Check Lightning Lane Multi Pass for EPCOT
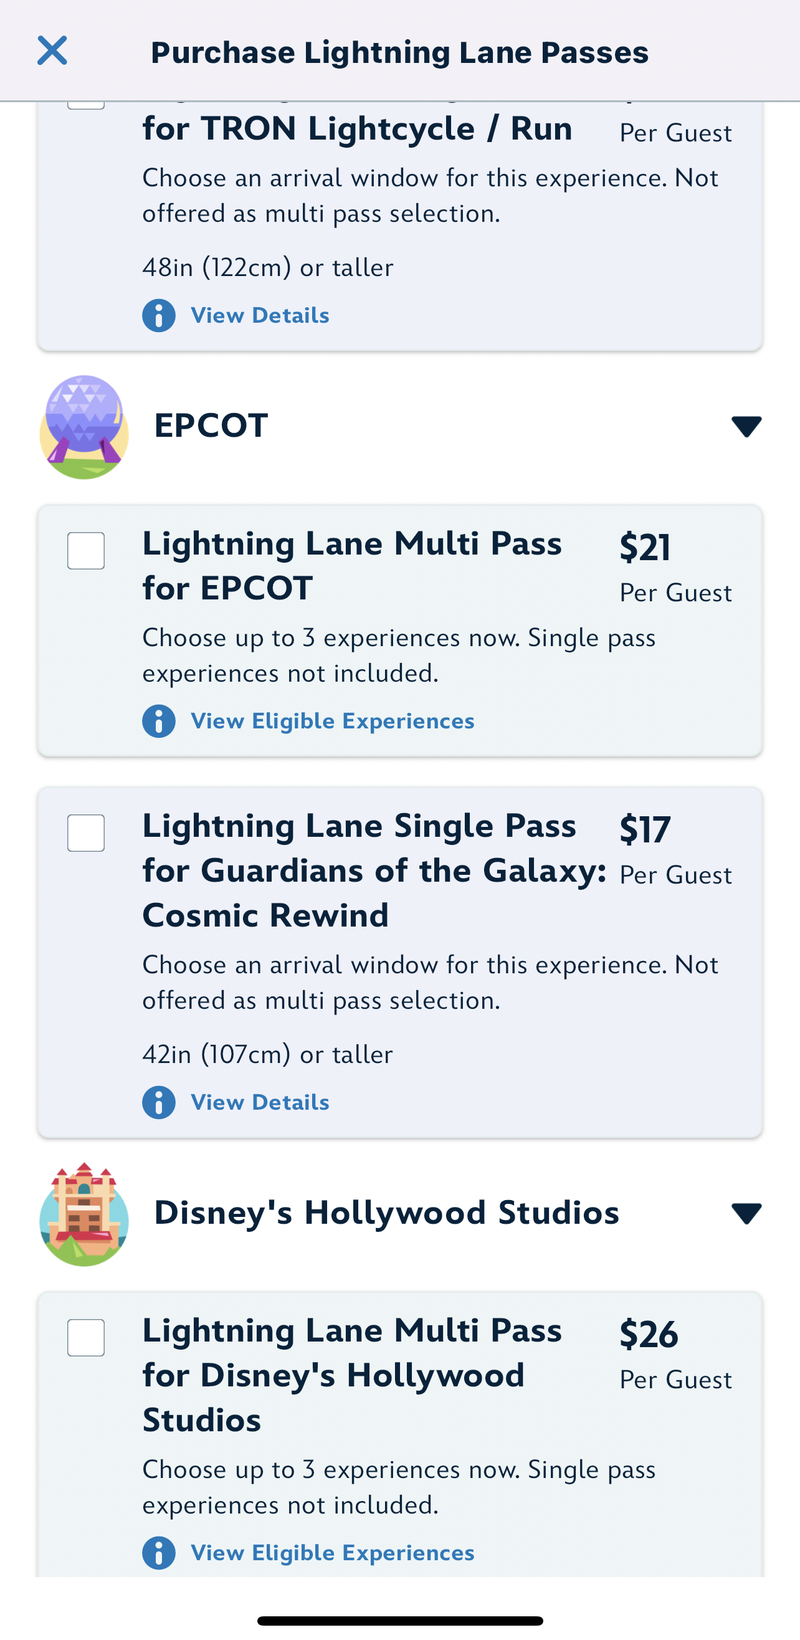The height and width of the screenshot is (1640, 800). 86,551
